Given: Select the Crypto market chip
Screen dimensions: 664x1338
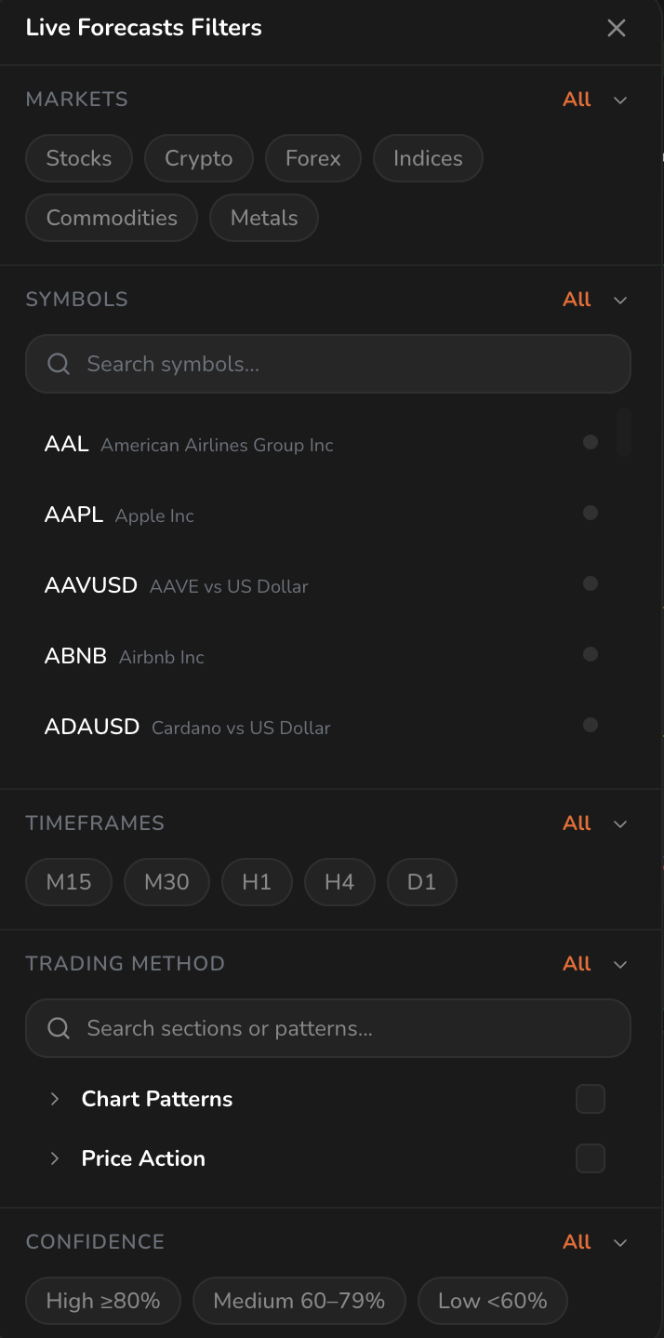Looking at the screenshot, I should 199,158.
